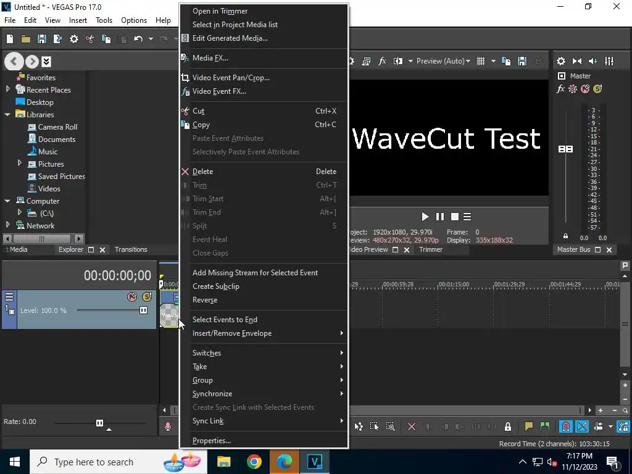Click the track Level slider handle
The width and height of the screenshot is (632, 474).
coord(143,310)
